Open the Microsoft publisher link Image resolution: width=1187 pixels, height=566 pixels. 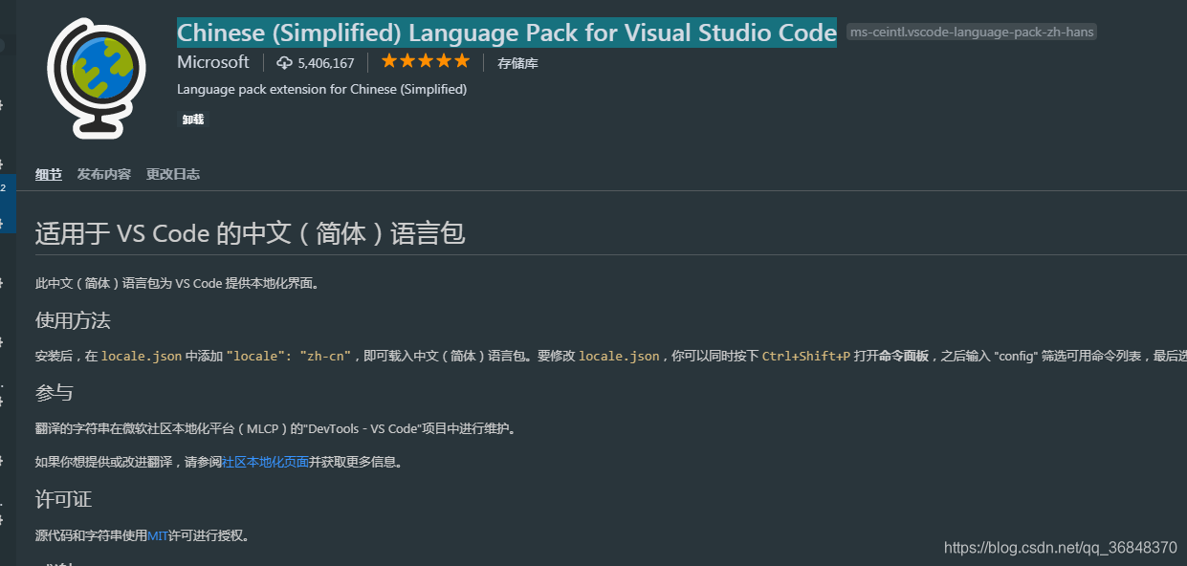point(213,62)
